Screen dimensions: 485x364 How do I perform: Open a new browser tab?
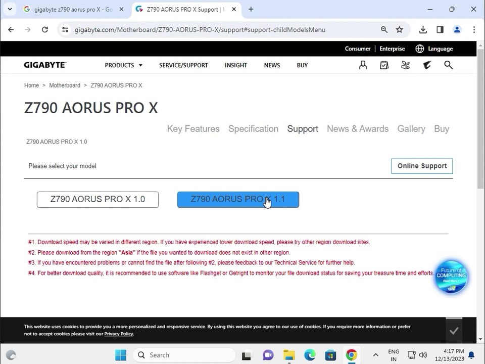point(251,9)
